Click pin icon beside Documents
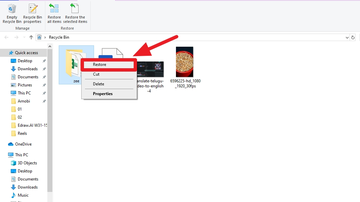The height and width of the screenshot is (202, 360). click(44, 77)
